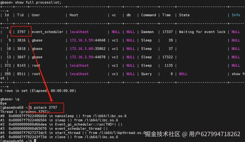
Task: Select the 'Tid' column header
Action: 20,15
